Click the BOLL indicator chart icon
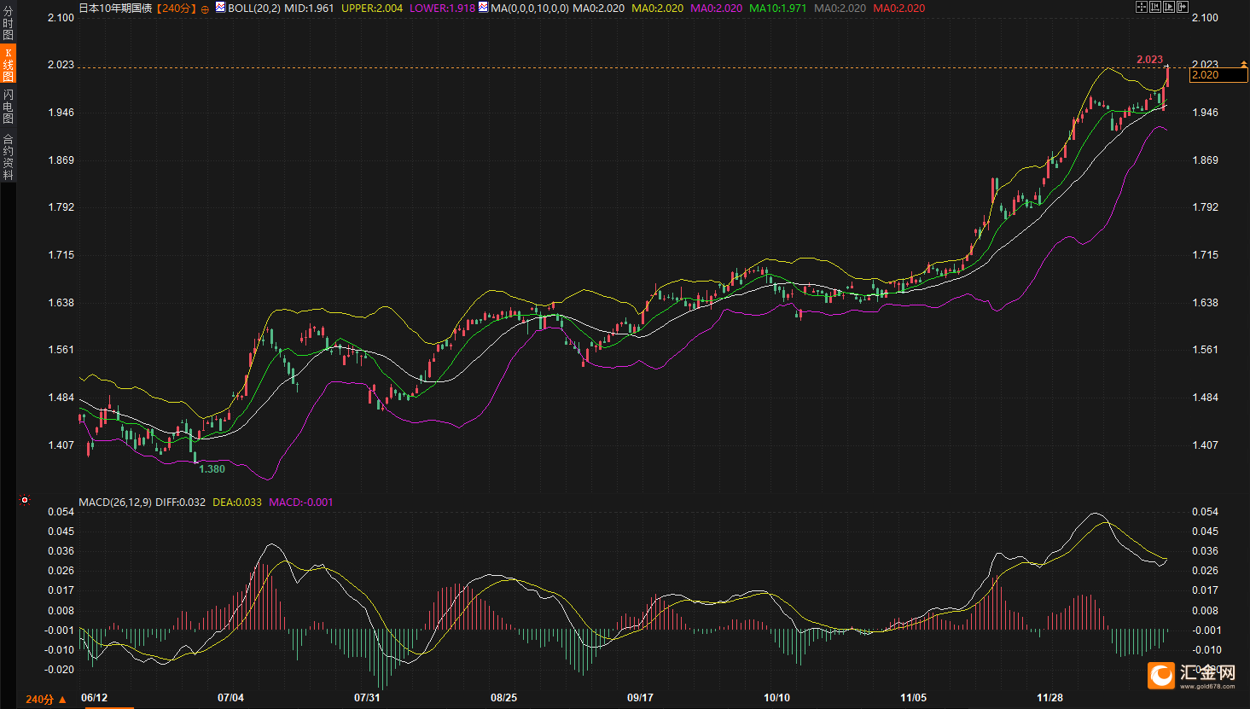 220,8
